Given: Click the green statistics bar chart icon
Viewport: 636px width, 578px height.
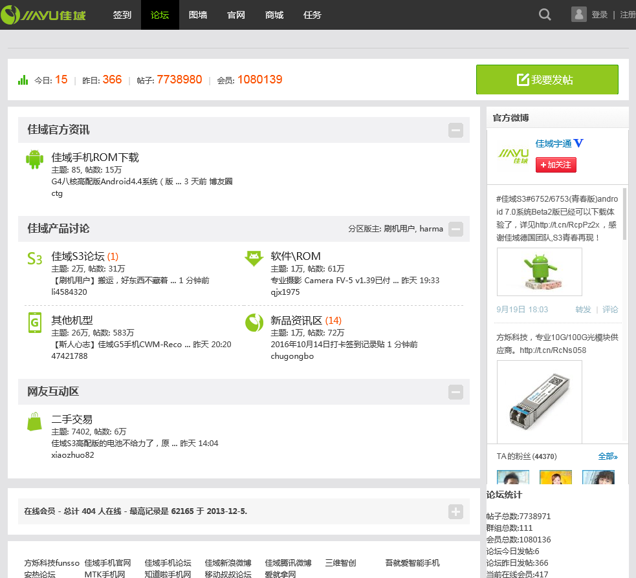Looking at the screenshot, I should (x=23, y=80).
